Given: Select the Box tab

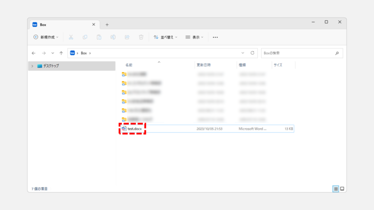Looking at the screenshot, I should point(64,24).
